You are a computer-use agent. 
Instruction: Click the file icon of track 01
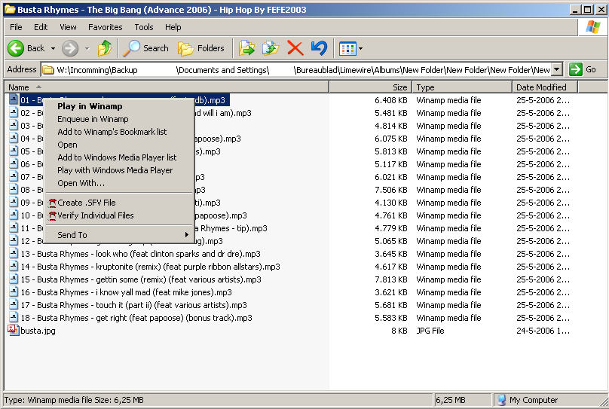point(14,99)
